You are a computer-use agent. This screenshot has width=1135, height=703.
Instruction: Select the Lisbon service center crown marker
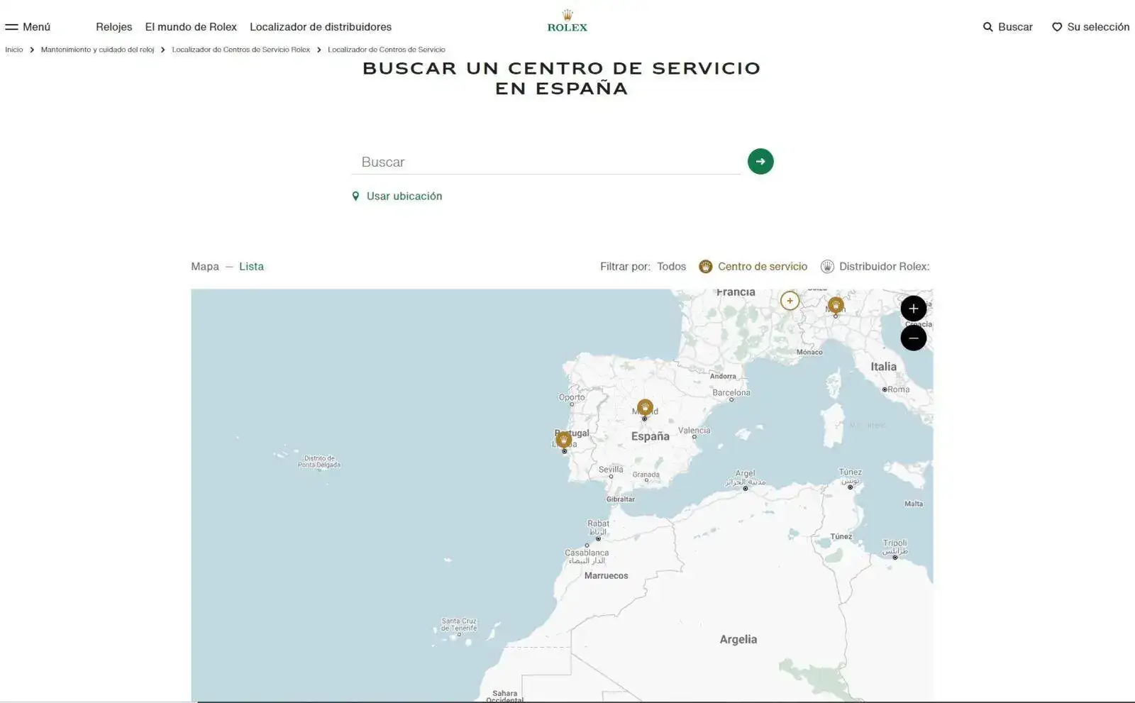pyautogui.click(x=564, y=440)
